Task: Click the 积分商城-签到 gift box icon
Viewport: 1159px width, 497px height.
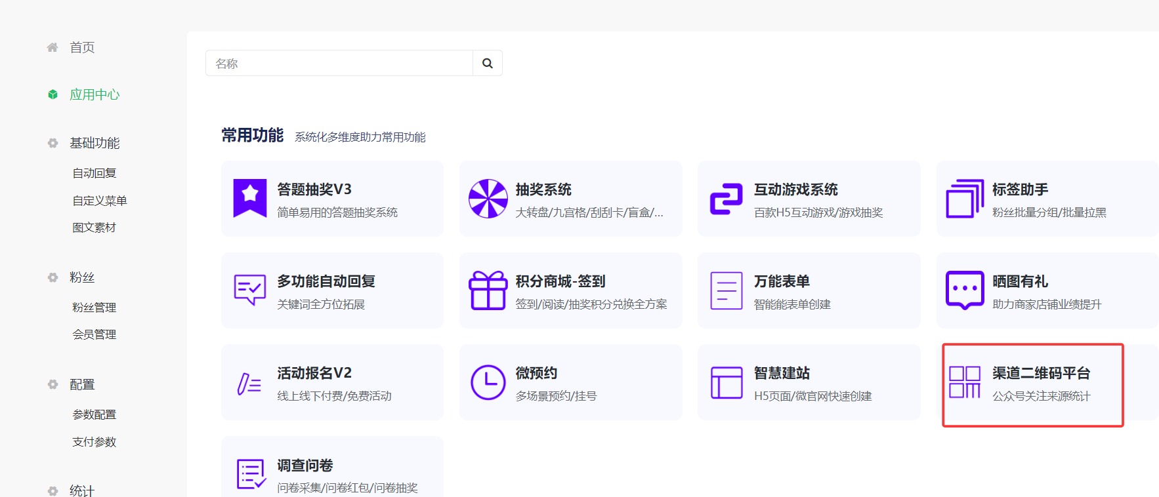Action: 488,290
